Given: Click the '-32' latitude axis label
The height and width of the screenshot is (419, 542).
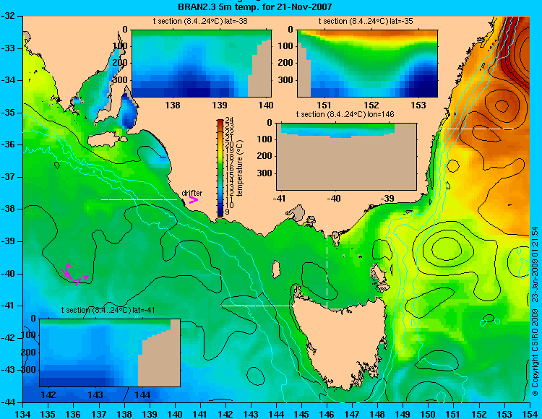Looking at the screenshot, I should [8, 16].
